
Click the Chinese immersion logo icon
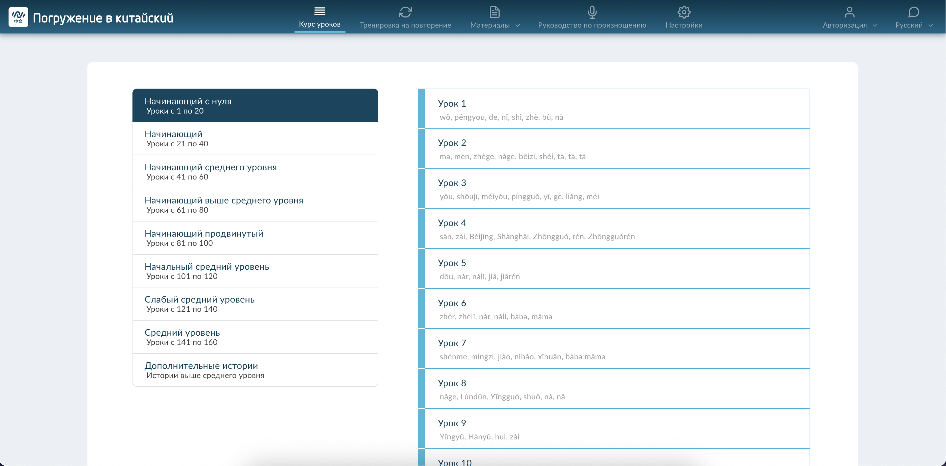[18, 17]
